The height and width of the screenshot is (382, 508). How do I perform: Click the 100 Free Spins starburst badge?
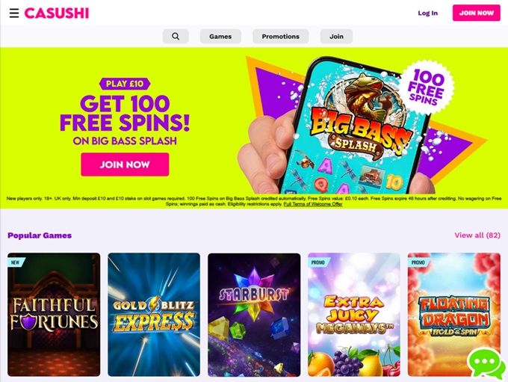coord(427,87)
